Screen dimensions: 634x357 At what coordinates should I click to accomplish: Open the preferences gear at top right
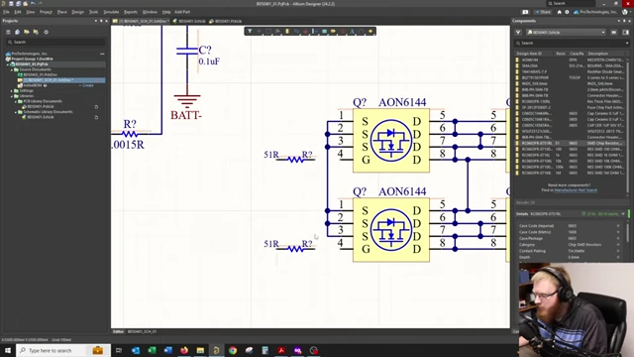[567, 12]
